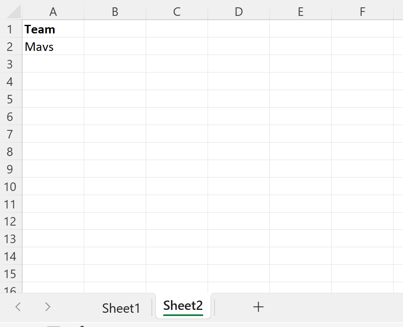
Task: Select the cell containing Team
Action: [x=53, y=29]
